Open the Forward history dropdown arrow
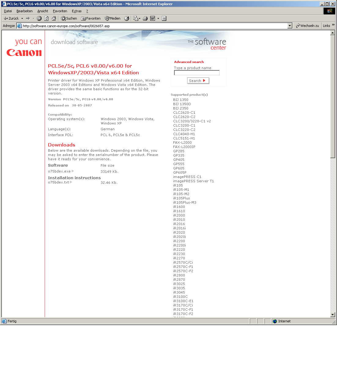This screenshot has height=367, width=337. coord(33,18)
